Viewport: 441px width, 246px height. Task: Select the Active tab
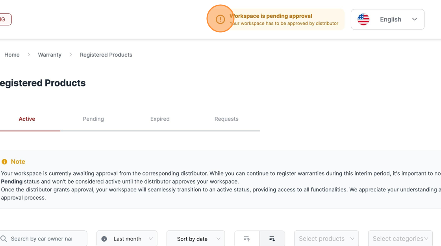click(27, 119)
